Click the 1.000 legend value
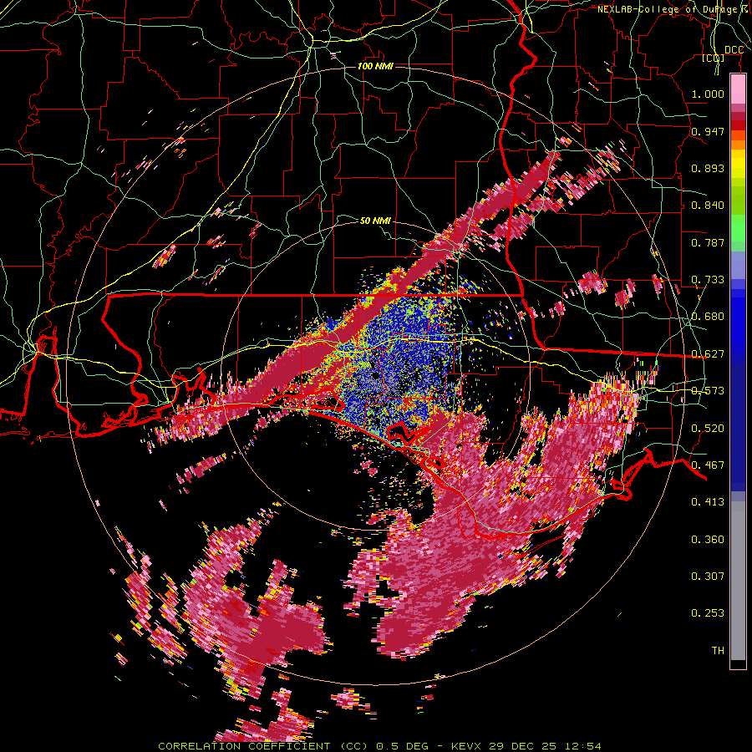The image size is (752, 752). [708, 94]
